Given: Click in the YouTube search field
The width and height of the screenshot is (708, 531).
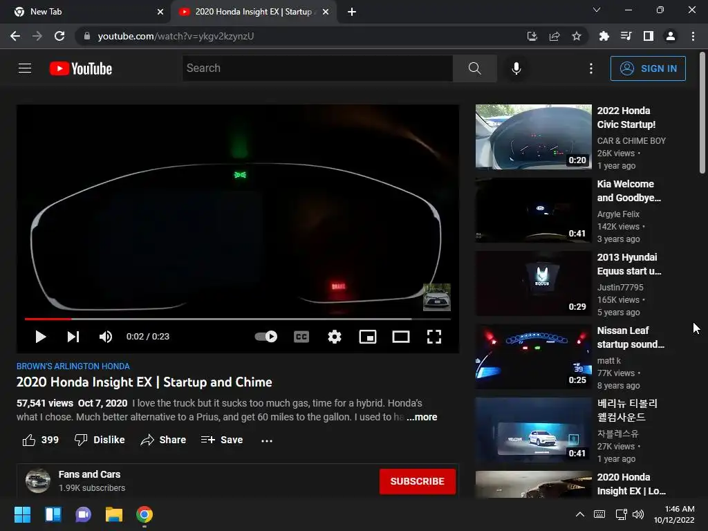Looking at the screenshot, I should (x=317, y=68).
